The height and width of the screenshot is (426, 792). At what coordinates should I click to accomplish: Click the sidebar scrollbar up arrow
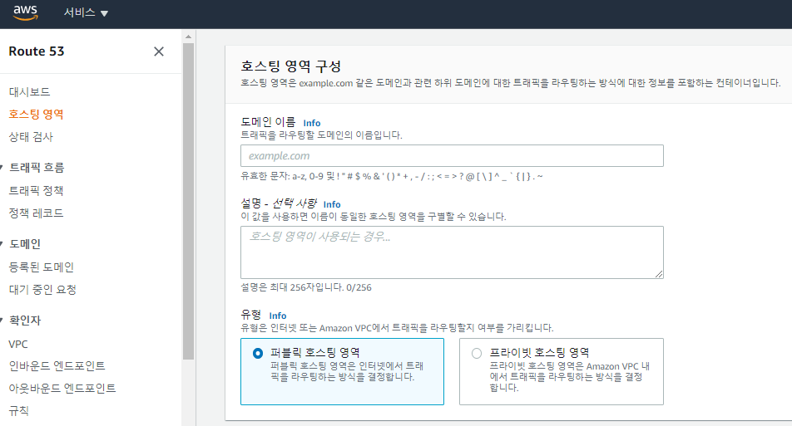coord(188,37)
